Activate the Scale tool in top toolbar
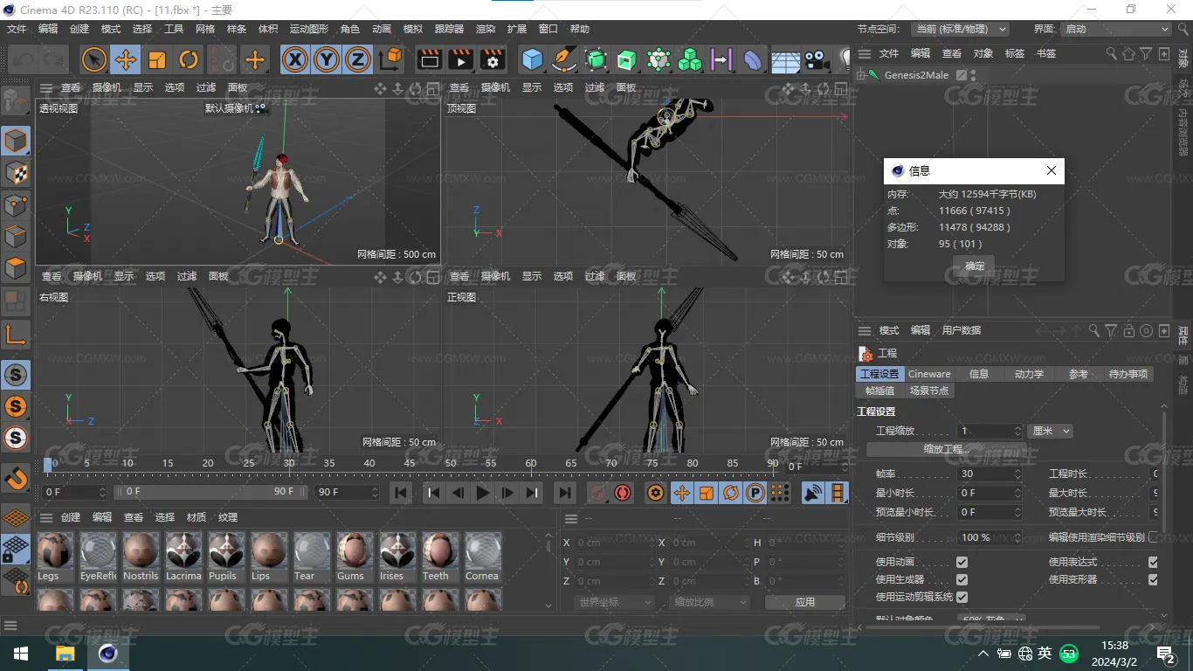The height and width of the screenshot is (671, 1193). point(157,59)
